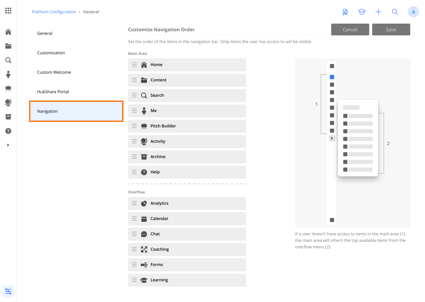This screenshot has height=302, width=425.
Task: Expand the left sidebar with arrow
Action: [8, 145]
